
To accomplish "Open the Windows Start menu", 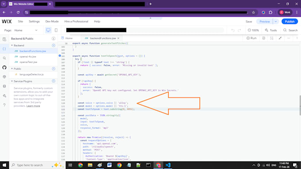I will (4, 165).
